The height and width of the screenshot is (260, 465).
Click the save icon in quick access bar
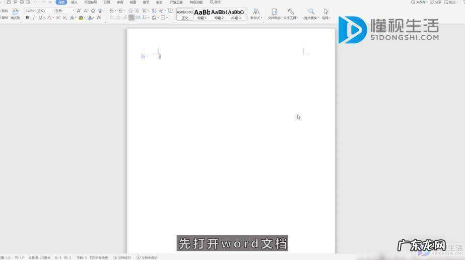[x=9, y=2]
